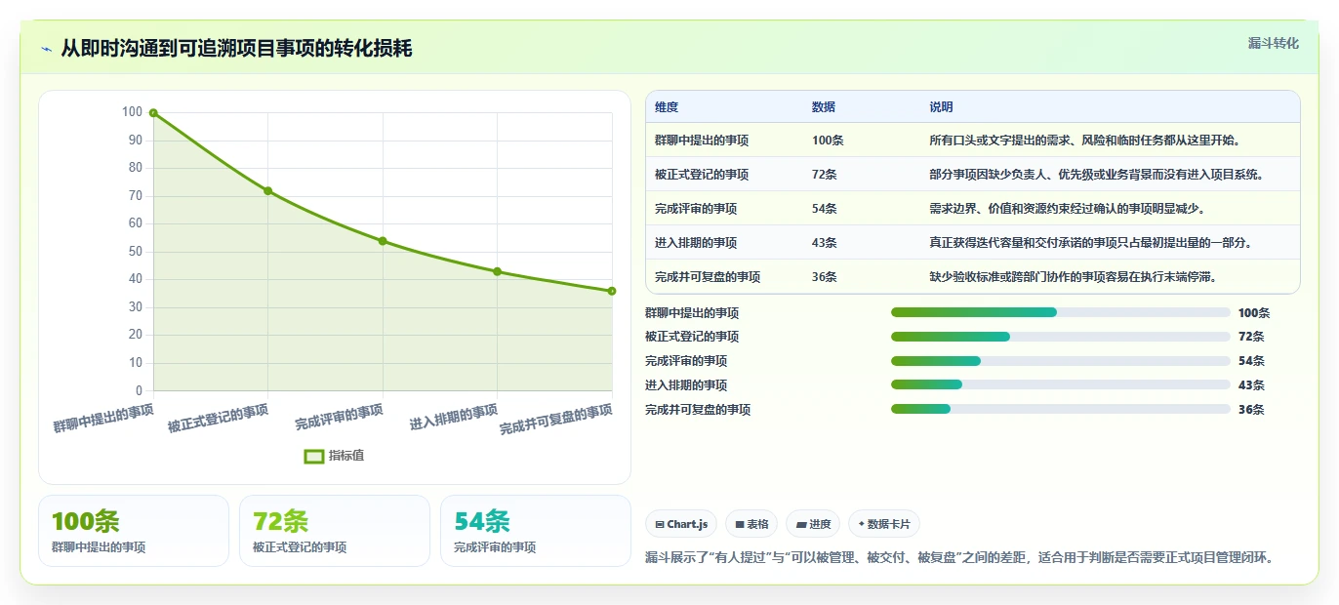Click chart x-axis label 群聊中提出的事项
This screenshot has height=605, width=1339.
tap(103, 419)
